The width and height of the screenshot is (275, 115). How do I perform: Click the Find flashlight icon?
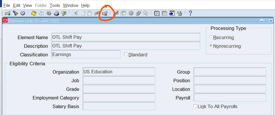point(15,13)
